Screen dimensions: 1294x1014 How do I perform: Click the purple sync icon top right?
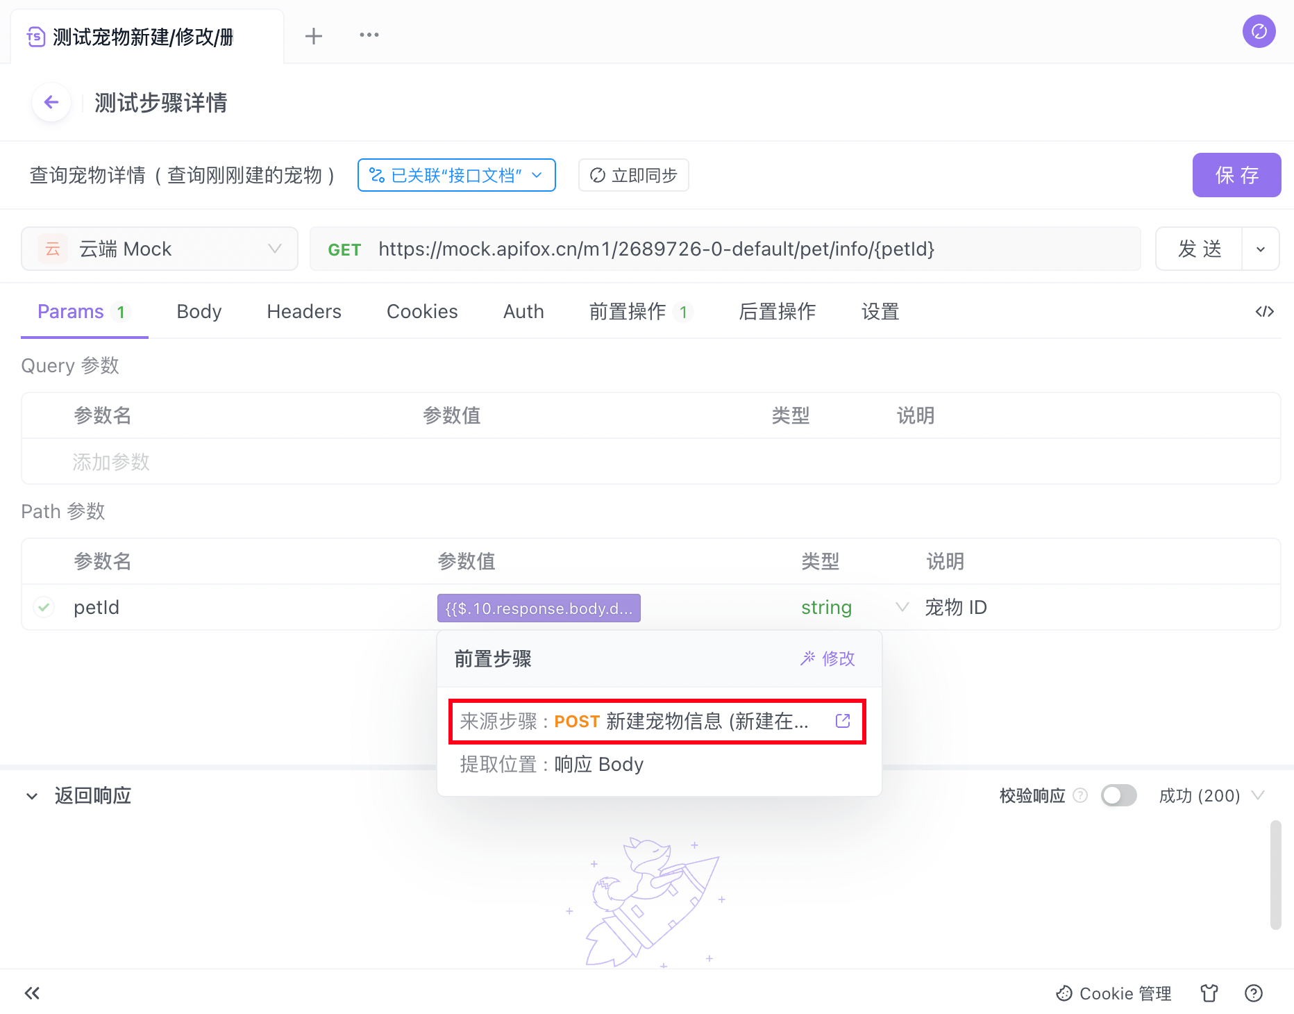click(1259, 31)
